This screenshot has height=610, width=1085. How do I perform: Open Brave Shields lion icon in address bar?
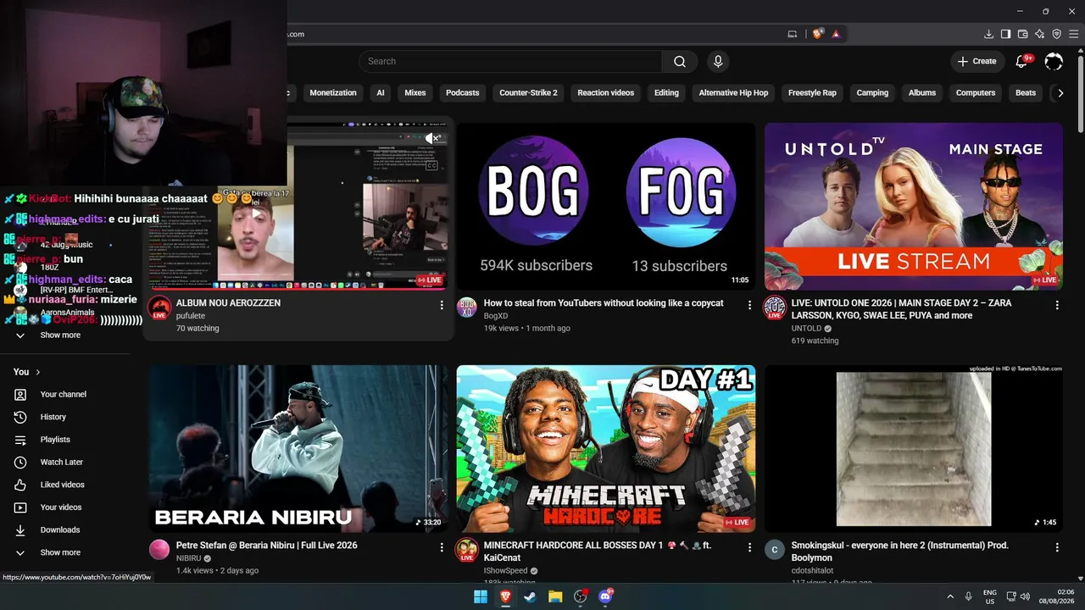[817, 34]
